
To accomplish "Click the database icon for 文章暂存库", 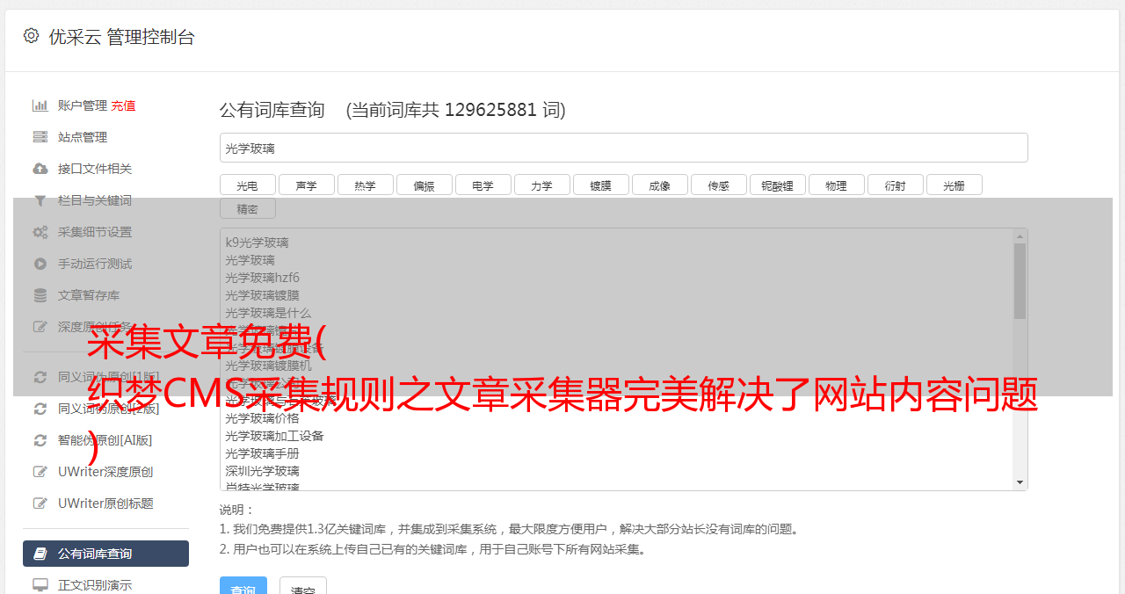I will pos(40,295).
